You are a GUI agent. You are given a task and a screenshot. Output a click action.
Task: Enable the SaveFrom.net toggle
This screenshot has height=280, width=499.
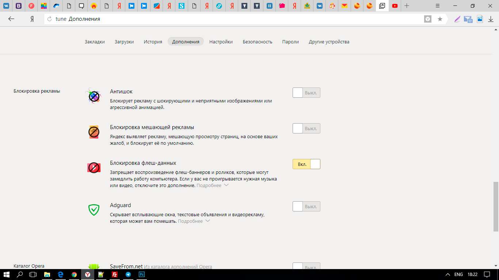pyautogui.click(x=306, y=266)
